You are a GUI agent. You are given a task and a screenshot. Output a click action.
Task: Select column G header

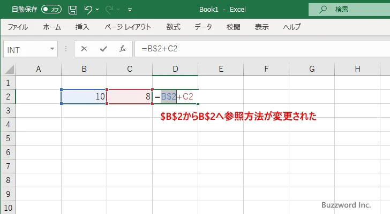coord(312,69)
